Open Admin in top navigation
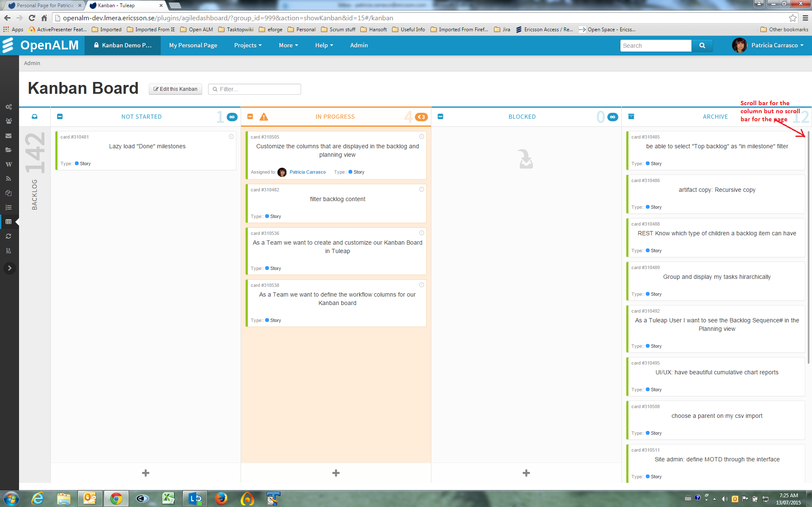Viewport: 812px width, 507px height. tap(359, 45)
